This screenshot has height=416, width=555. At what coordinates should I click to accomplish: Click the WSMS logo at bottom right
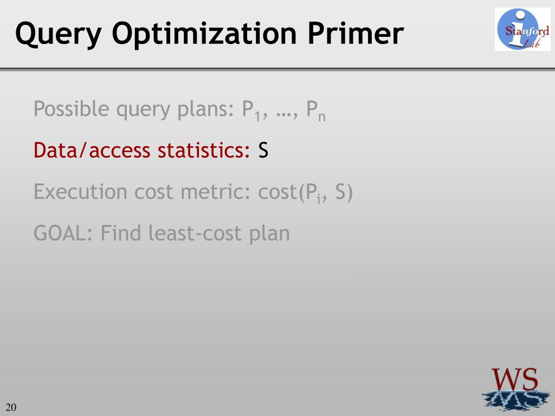[516, 388]
